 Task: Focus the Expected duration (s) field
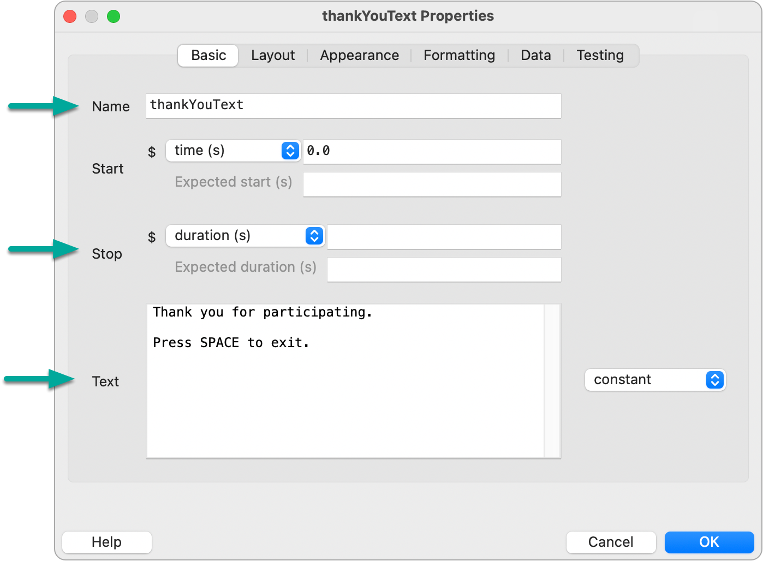click(444, 270)
